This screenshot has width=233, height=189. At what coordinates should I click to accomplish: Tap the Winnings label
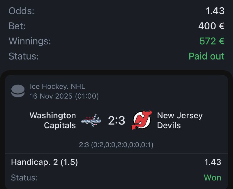click(x=30, y=41)
